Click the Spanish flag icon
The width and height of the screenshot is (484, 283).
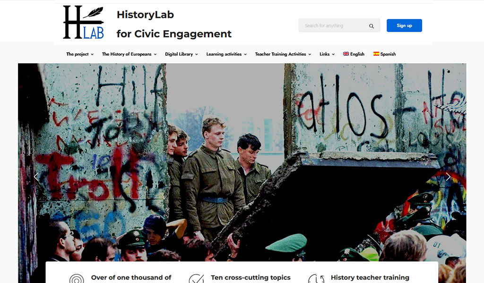coord(376,54)
